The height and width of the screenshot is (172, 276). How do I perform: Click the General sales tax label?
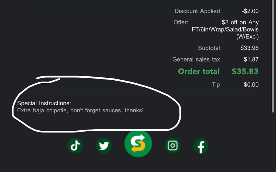coord(196,59)
